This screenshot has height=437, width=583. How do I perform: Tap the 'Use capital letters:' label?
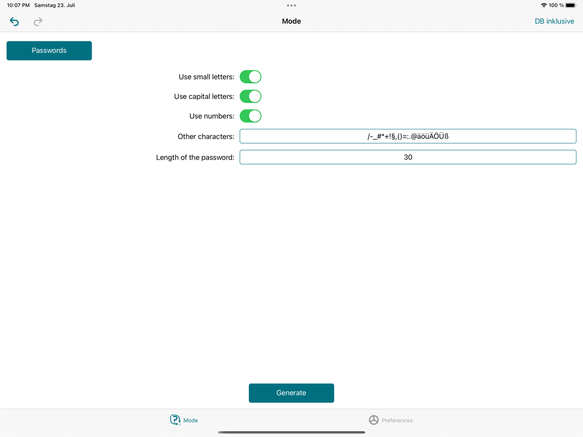tap(204, 97)
